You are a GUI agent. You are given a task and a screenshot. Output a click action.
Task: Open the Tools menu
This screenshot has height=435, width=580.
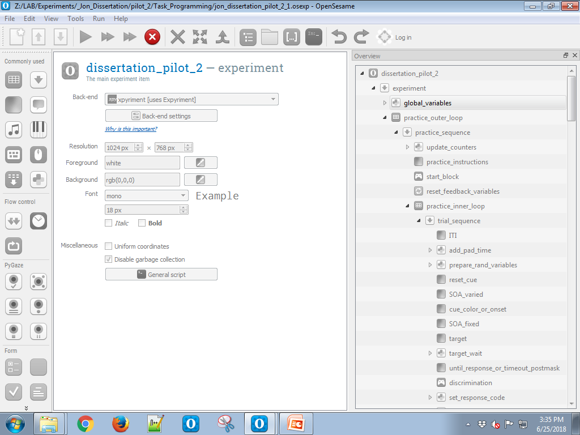pyautogui.click(x=75, y=19)
